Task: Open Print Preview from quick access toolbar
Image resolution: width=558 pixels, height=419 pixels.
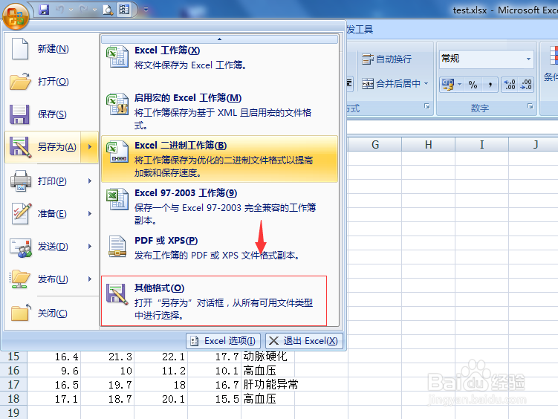Action: coord(108,10)
